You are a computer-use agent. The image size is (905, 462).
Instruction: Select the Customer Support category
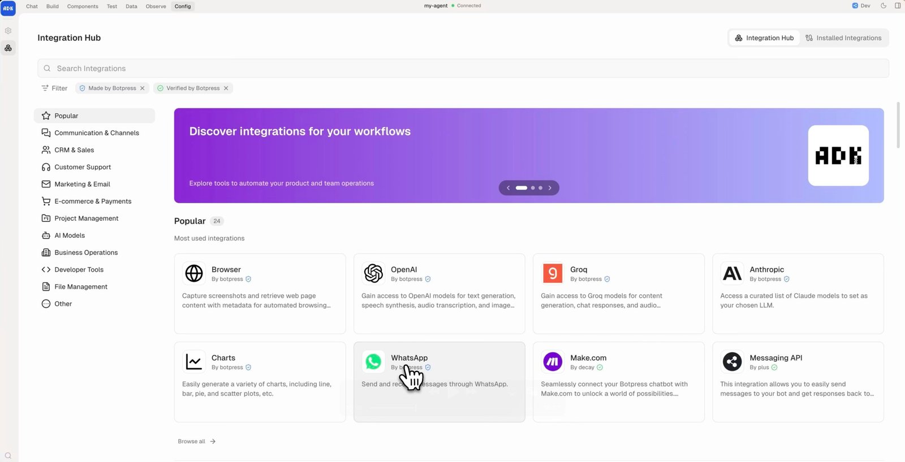pyautogui.click(x=94, y=167)
